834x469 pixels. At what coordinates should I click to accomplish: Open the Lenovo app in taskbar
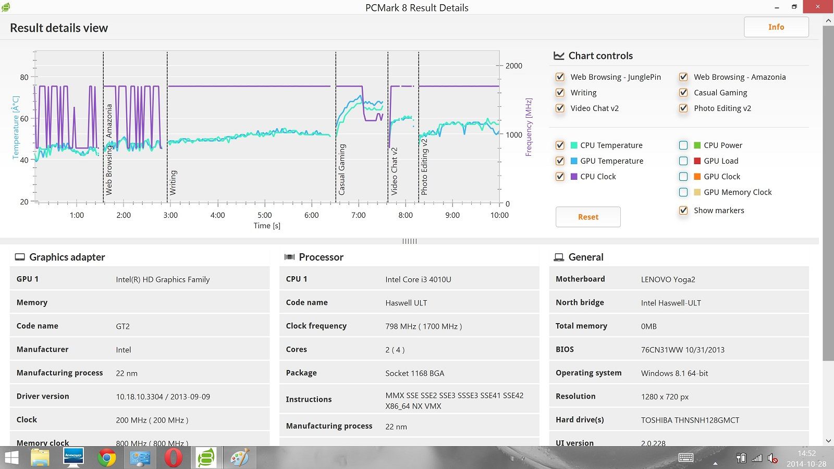click(73, 458)
